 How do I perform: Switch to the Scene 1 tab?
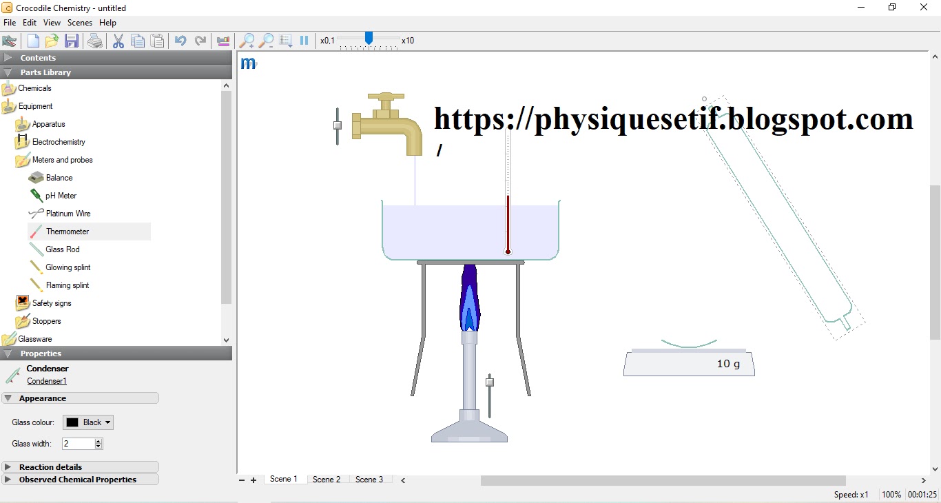pos(284,480)
